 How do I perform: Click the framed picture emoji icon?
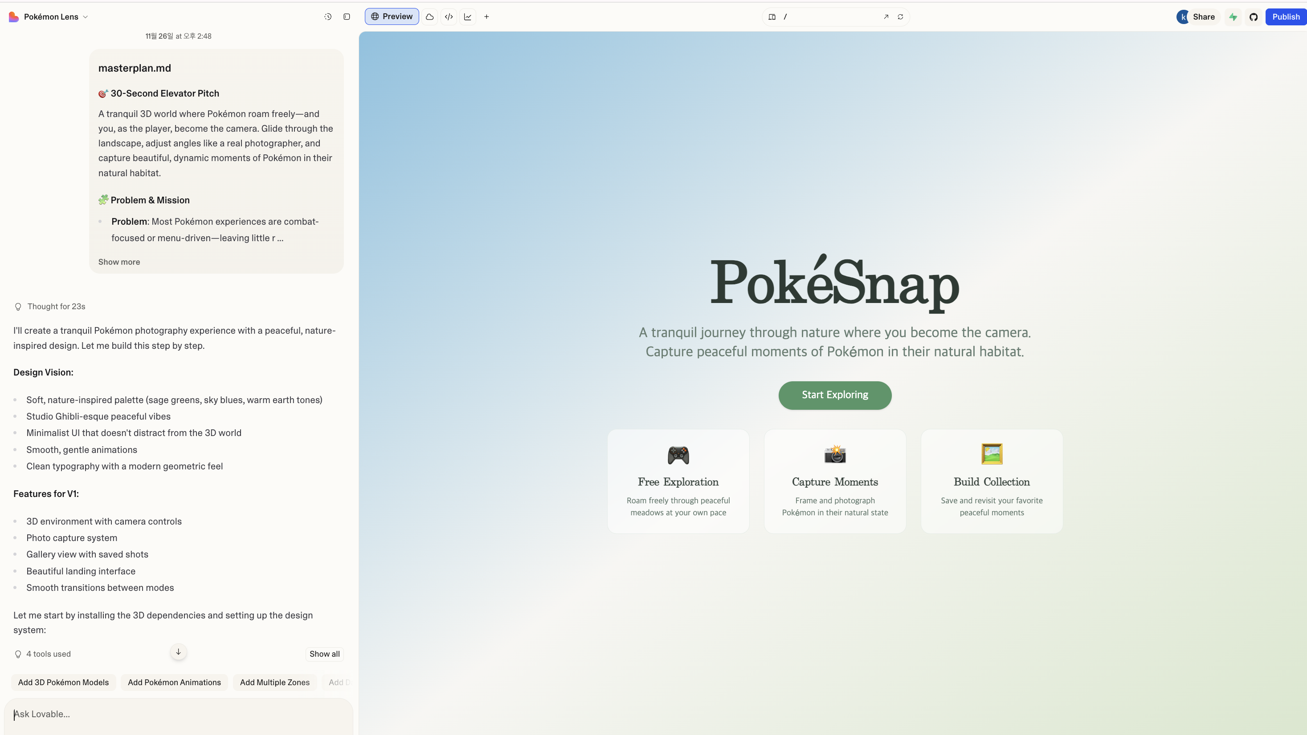coord(992,454)
